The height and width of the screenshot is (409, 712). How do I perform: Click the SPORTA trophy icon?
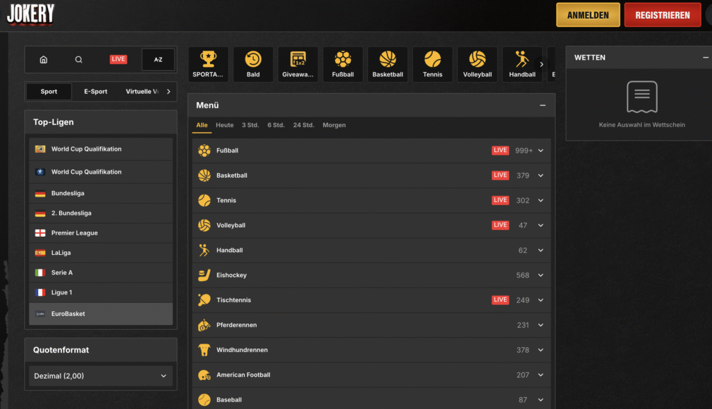point(208,64)
